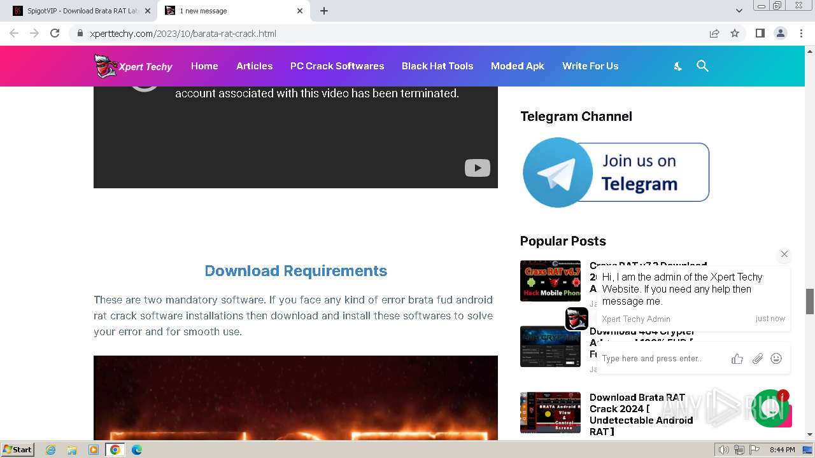Click the Popular Posts heading
The height and width of the screenshot is (458, 815).
click(x=563, y=241)
